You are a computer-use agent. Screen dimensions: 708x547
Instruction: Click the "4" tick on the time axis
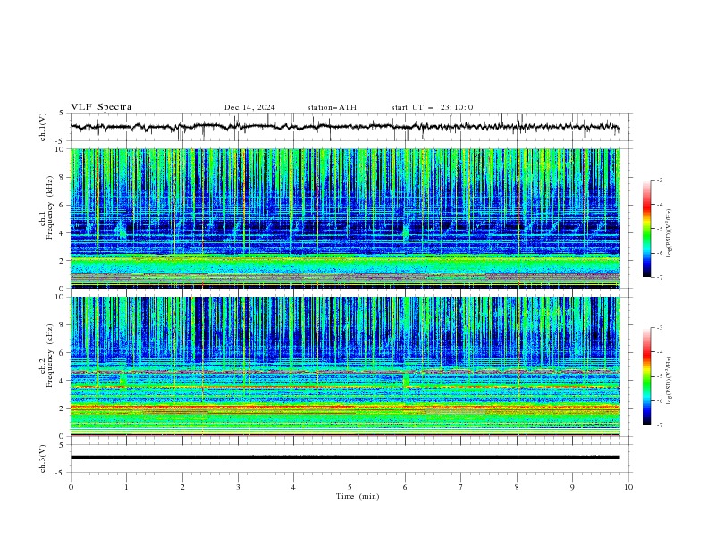(293, 487)
